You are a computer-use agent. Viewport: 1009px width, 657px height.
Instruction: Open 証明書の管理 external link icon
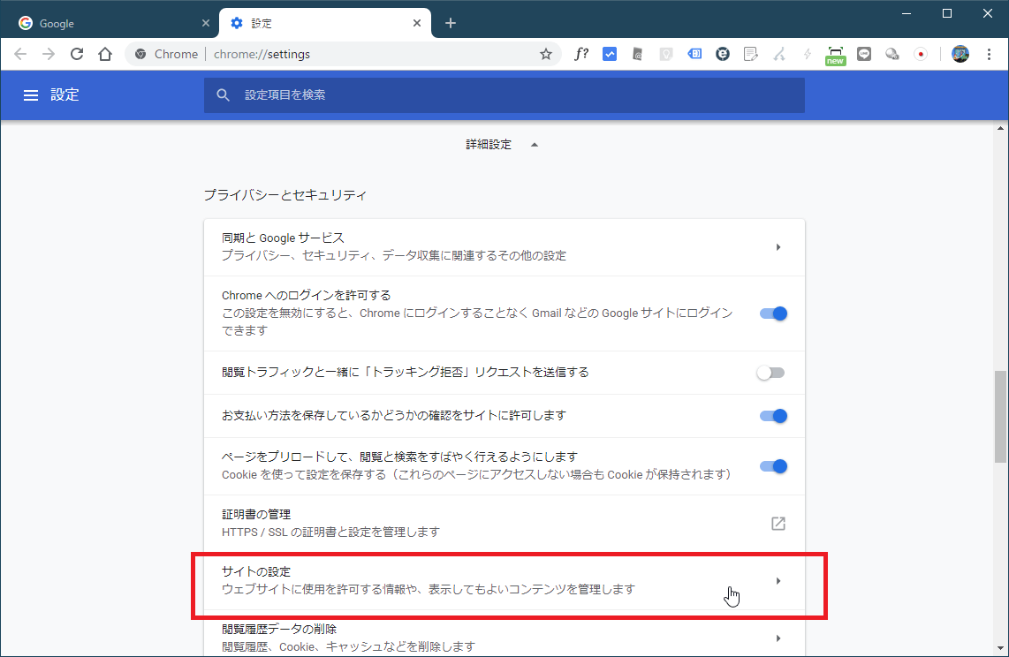tap(778, 523)
